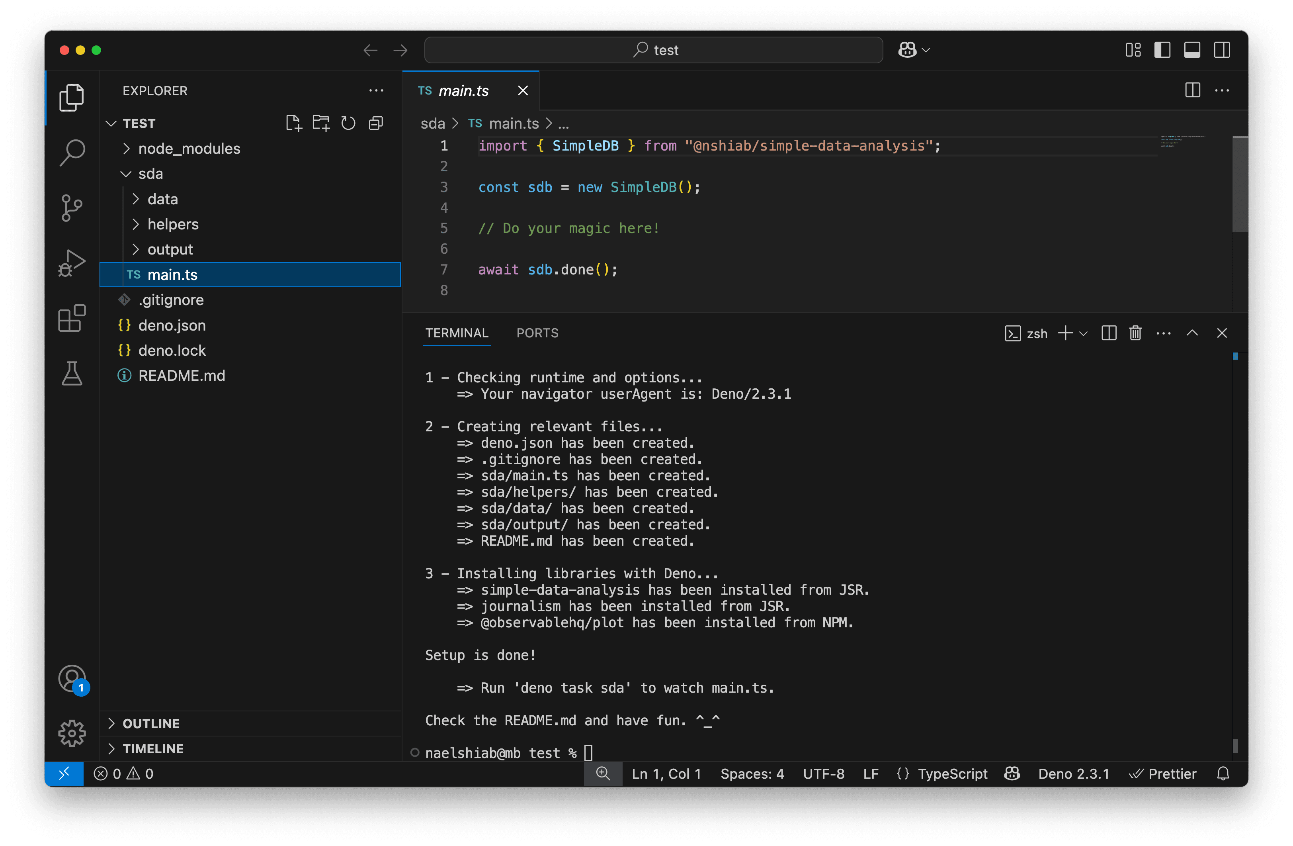Image resolution: width=1293 pixels, height=846 pixels.
Task: Open the Testing flask icon
Action: click(x=72, y=374)
